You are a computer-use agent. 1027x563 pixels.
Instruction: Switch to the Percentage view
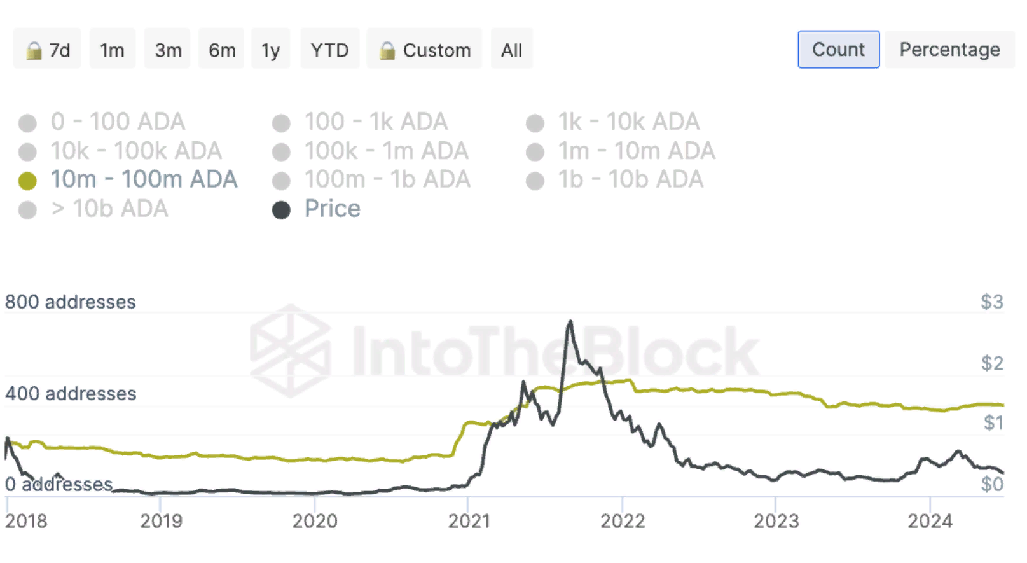[x=949, y=50]
